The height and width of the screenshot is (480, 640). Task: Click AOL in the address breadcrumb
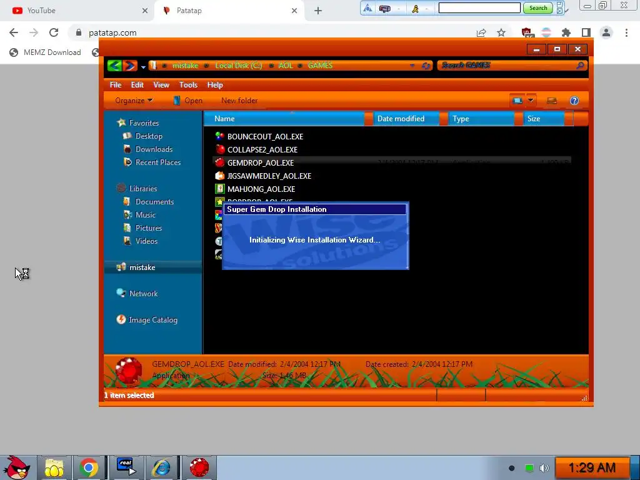[286, 66]
